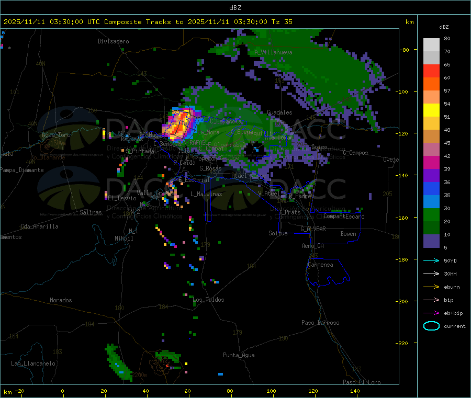Click the '-20' tick on the bottom axis
Image resolution: width=471 pixels, height=398 pixels.
[x=20, y=391]
